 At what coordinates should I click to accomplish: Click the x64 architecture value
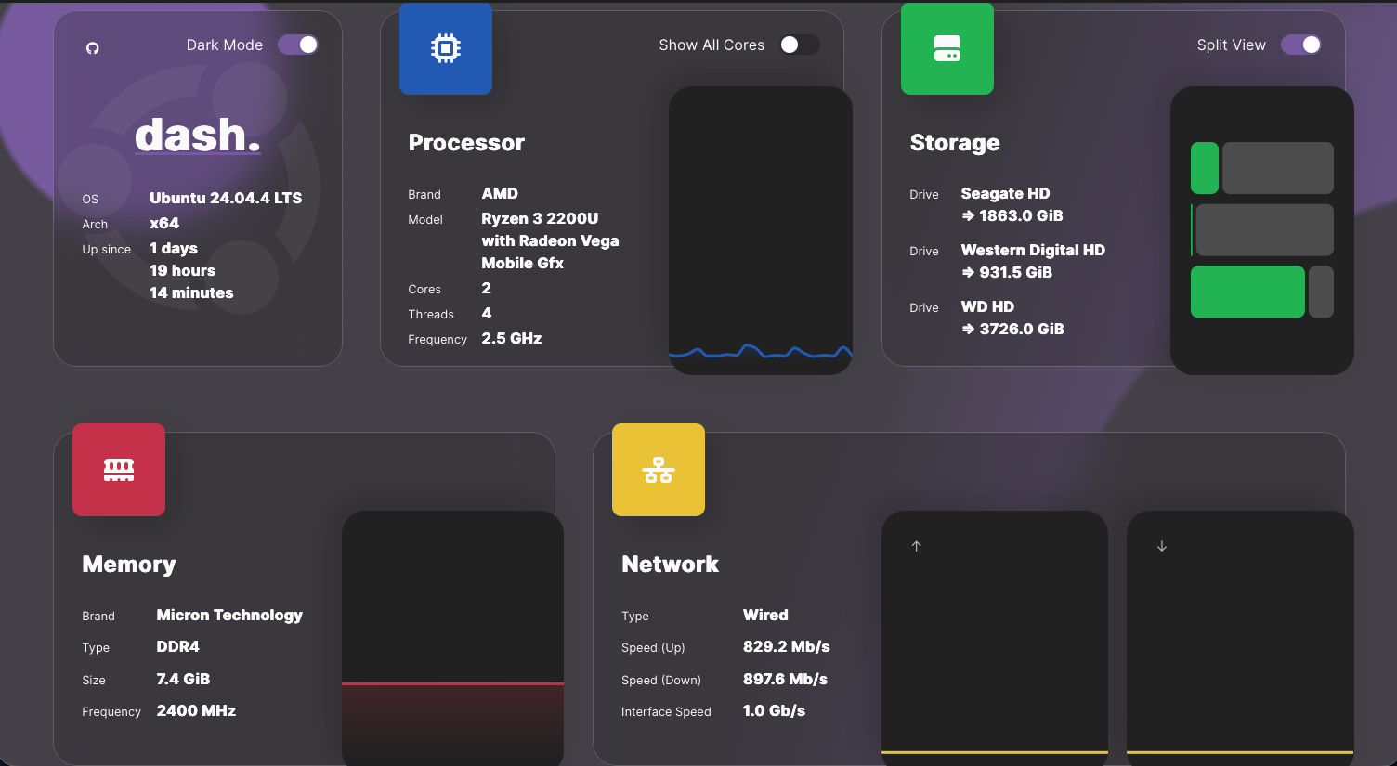pos(164,223)
